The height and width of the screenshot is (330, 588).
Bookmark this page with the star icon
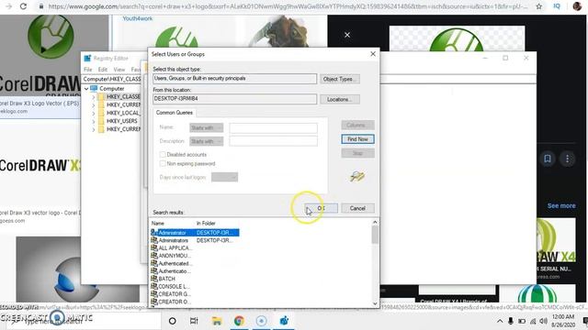point(539,6)
